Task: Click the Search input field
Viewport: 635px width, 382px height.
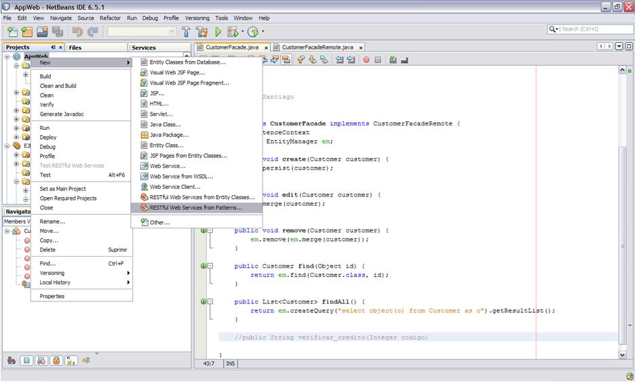Action: pyautogui.click(x=591, y=29)
